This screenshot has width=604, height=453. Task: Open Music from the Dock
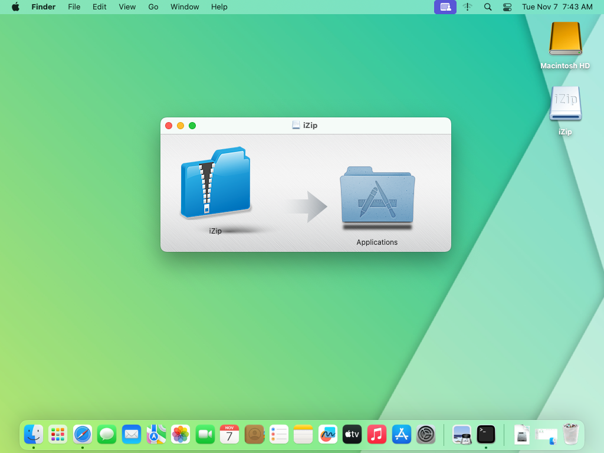(x=377, y=435)
